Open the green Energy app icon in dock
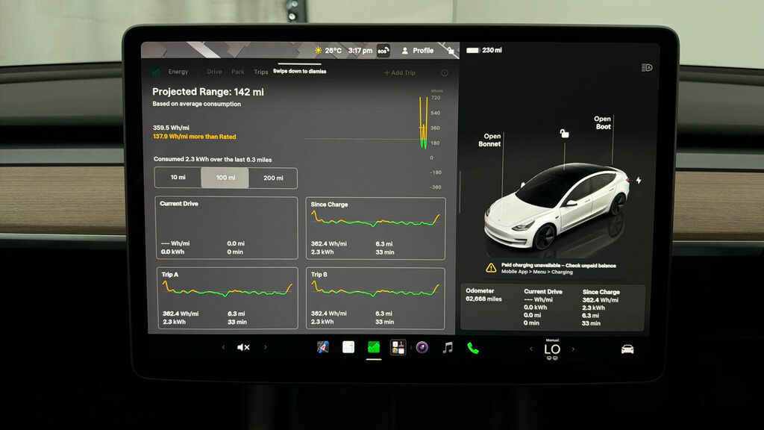Image resolution: width=764 pixels, height=430 pixels. click(x=374, y=347)
